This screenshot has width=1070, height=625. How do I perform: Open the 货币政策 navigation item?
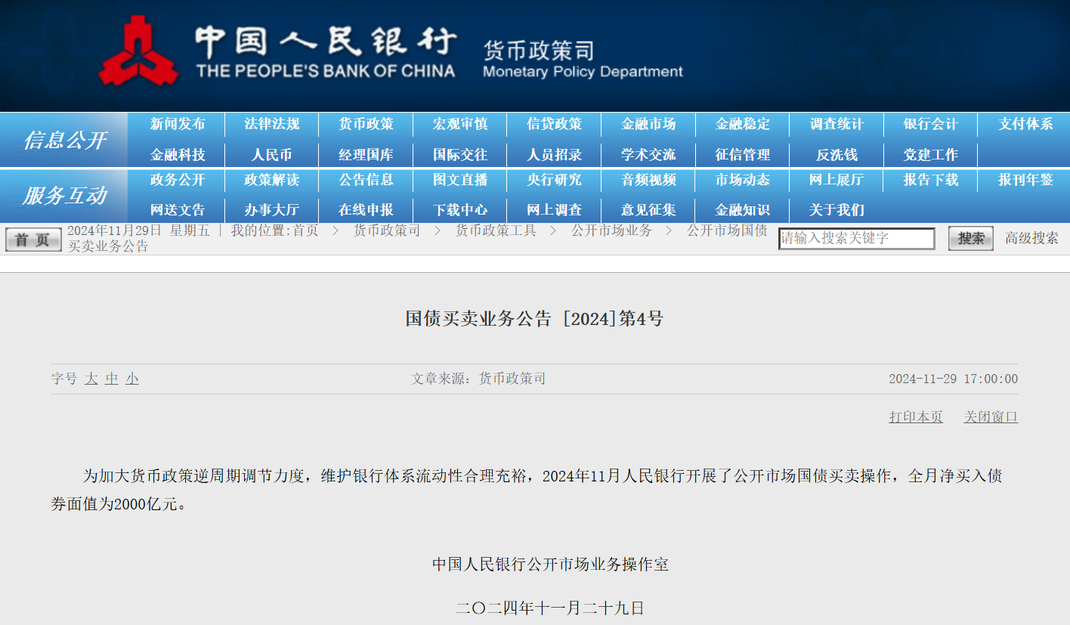[x=366, y=124]
